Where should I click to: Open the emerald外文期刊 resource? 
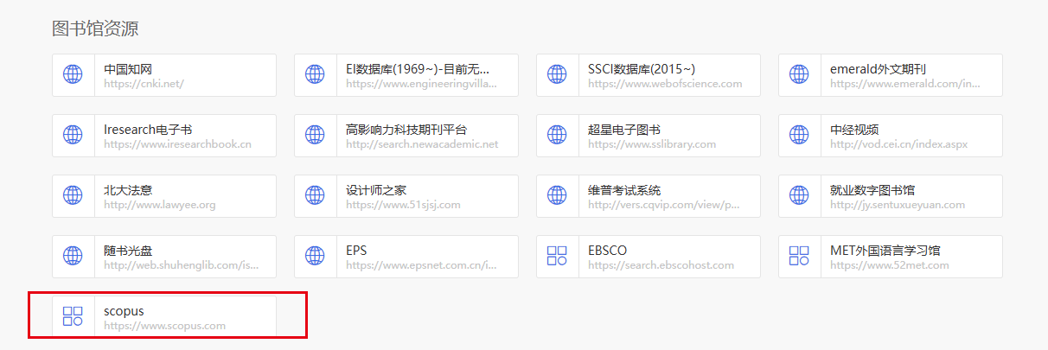click(x=878, y=69)
